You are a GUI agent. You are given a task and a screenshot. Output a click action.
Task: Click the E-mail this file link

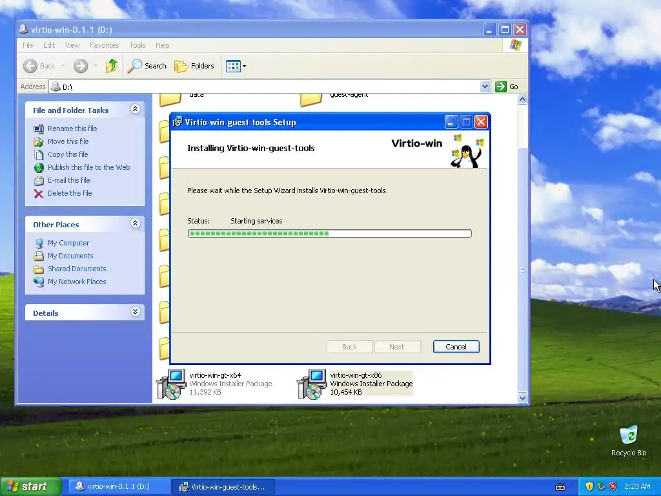68,180
